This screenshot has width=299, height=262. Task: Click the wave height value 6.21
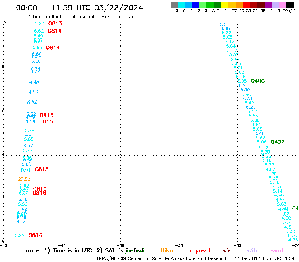click(259, 133)
